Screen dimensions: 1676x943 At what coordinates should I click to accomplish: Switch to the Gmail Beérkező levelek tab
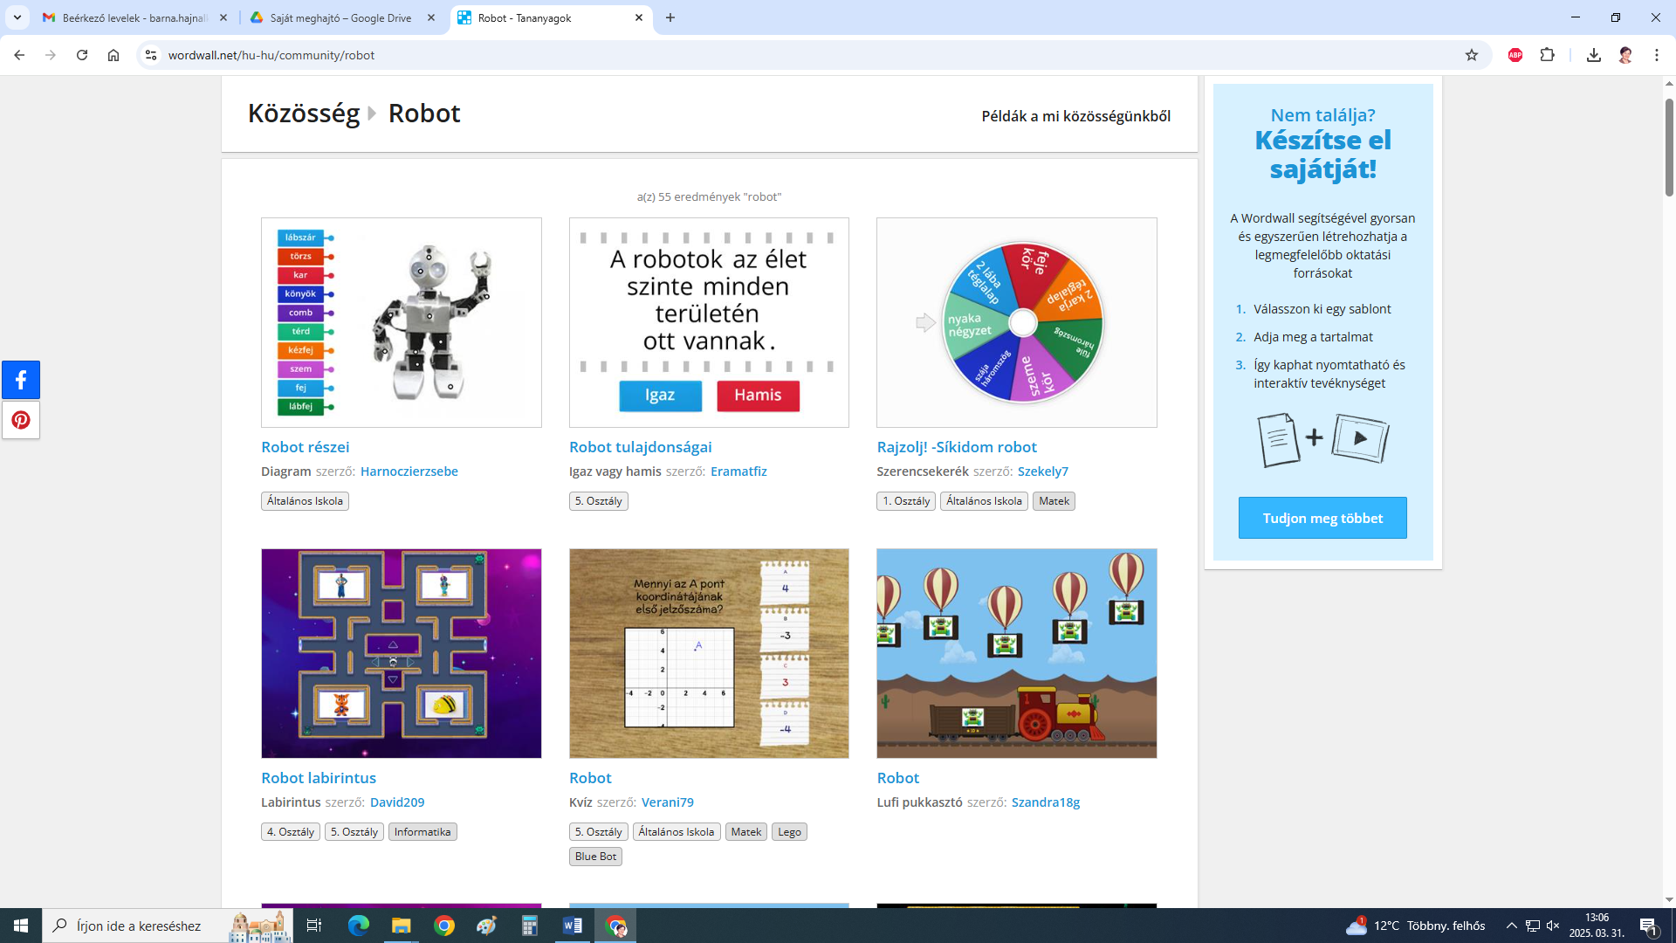135,17
